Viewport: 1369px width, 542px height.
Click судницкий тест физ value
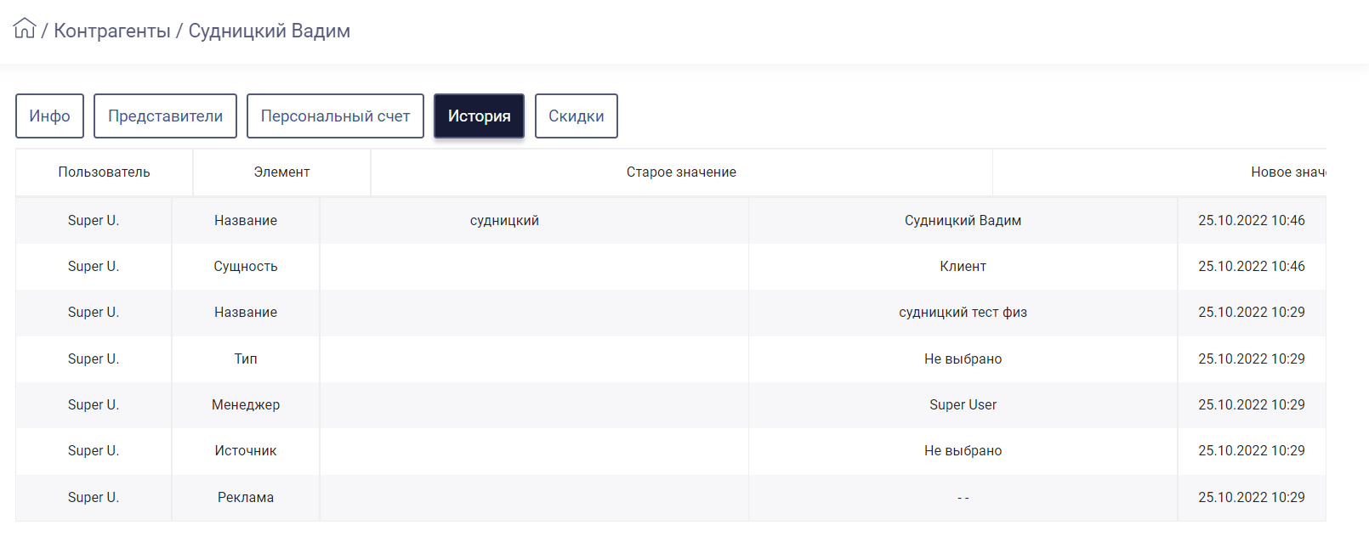(963, 312)
